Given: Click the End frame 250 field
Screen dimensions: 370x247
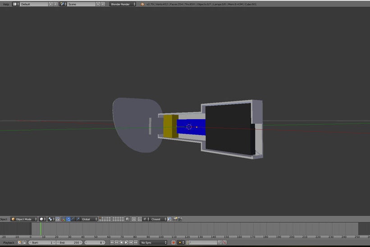Looking at the screenshot, I should (69, 242).
